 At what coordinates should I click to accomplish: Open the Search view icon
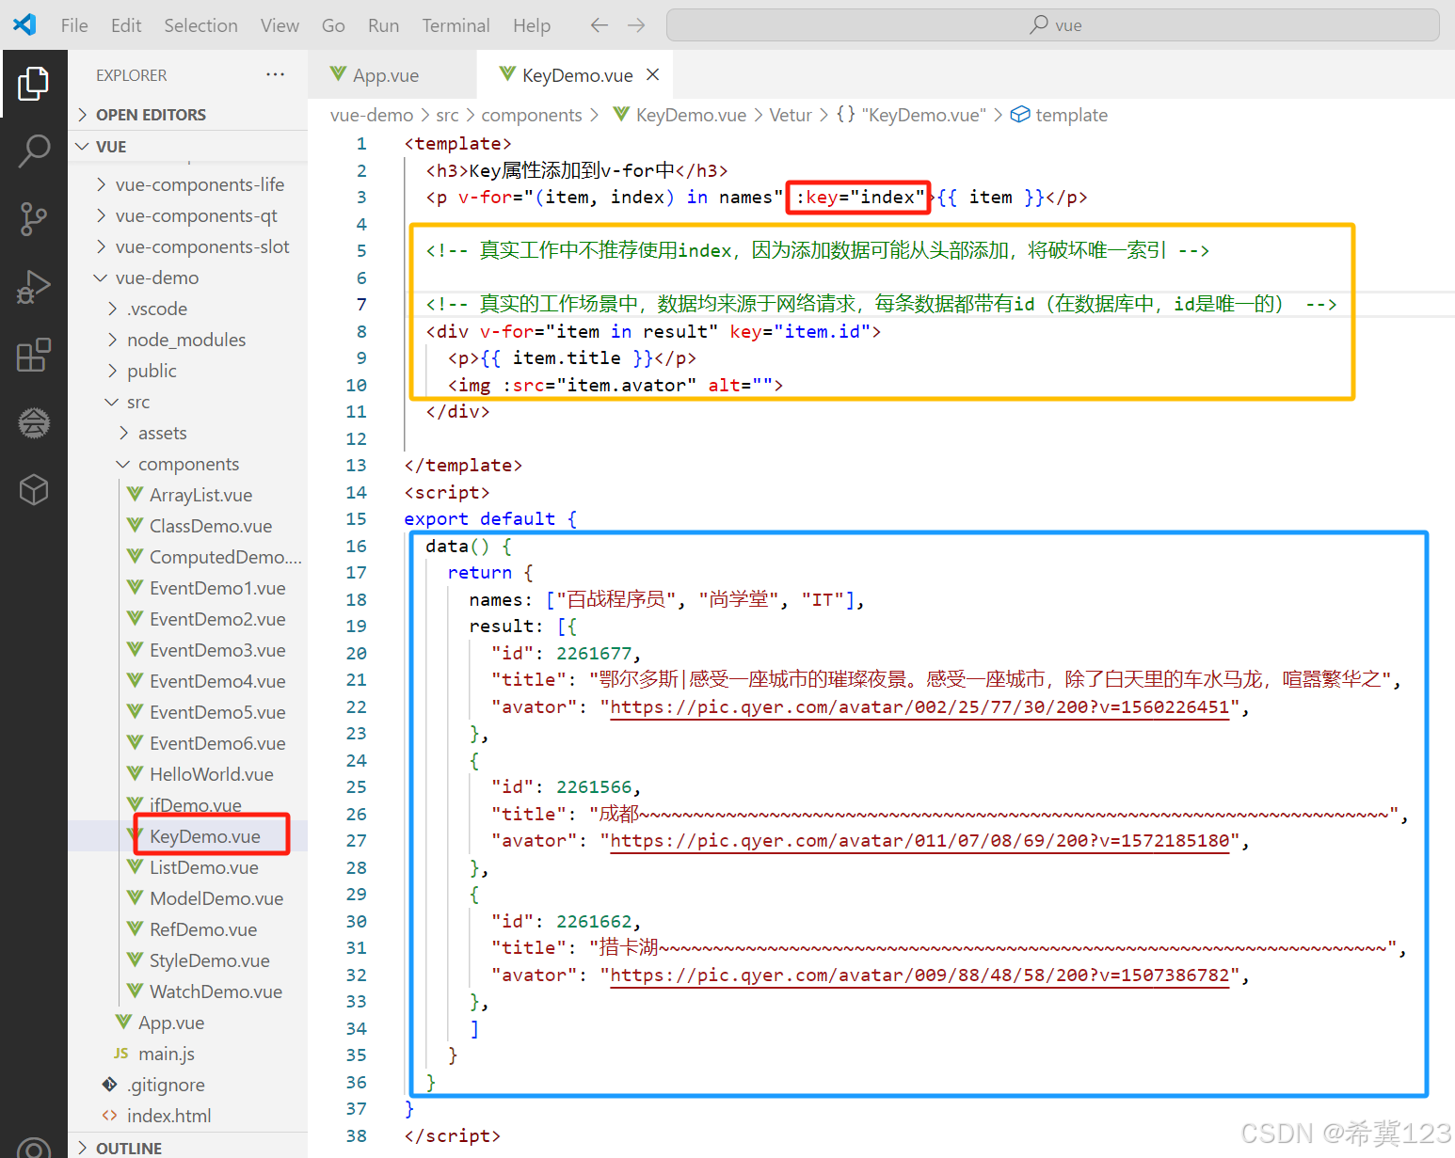pos(33,151)
